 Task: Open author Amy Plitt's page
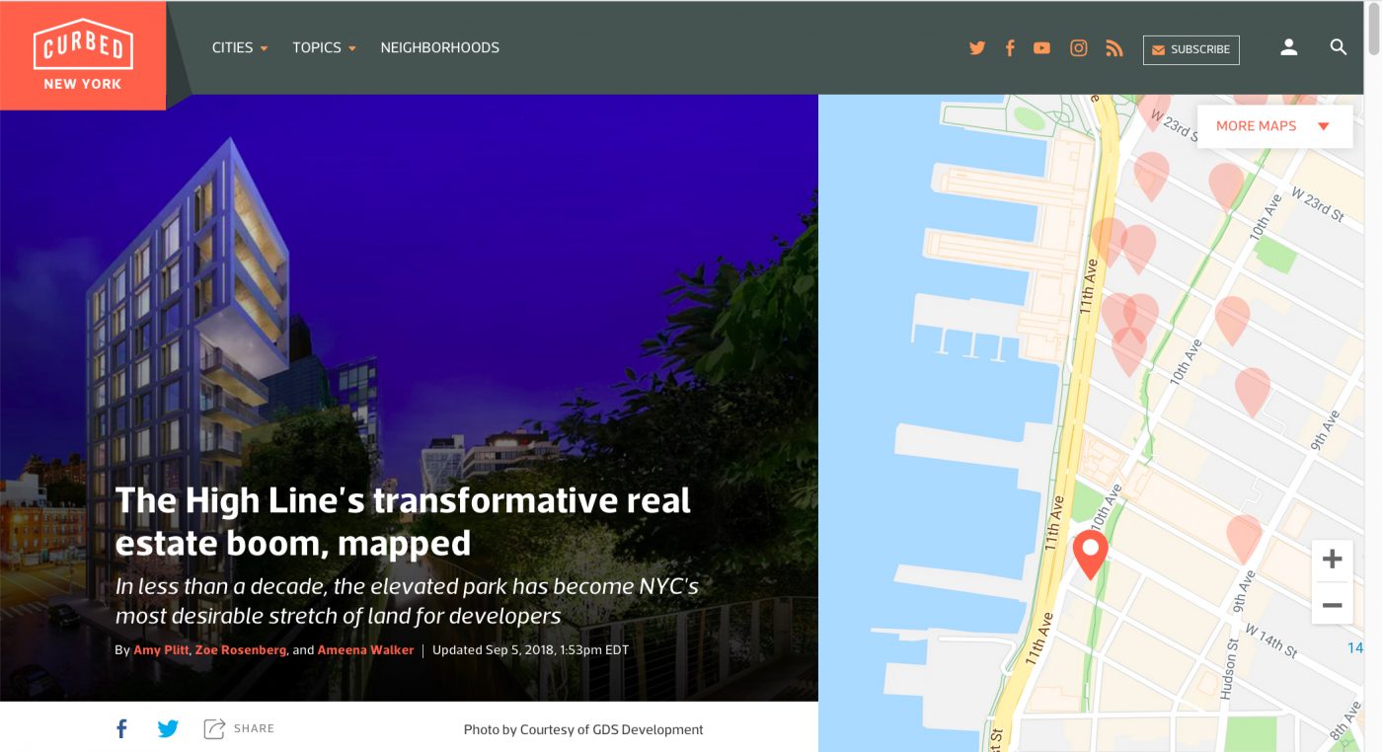(161, 650)
